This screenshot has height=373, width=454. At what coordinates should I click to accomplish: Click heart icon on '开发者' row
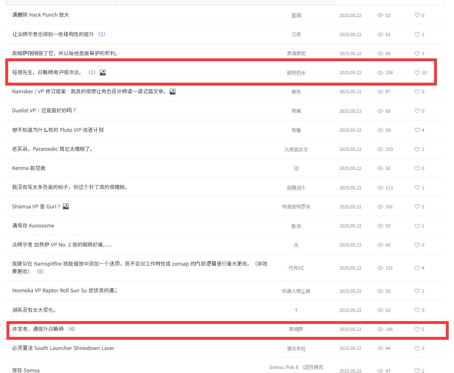click(417, 329)
